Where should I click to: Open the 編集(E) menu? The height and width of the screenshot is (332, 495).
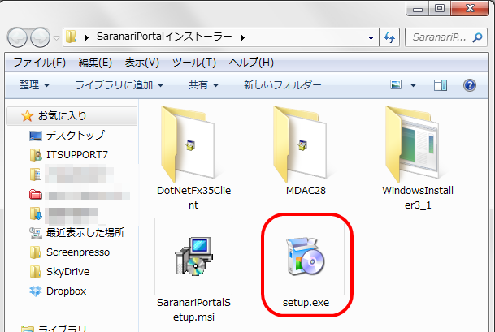95,63
